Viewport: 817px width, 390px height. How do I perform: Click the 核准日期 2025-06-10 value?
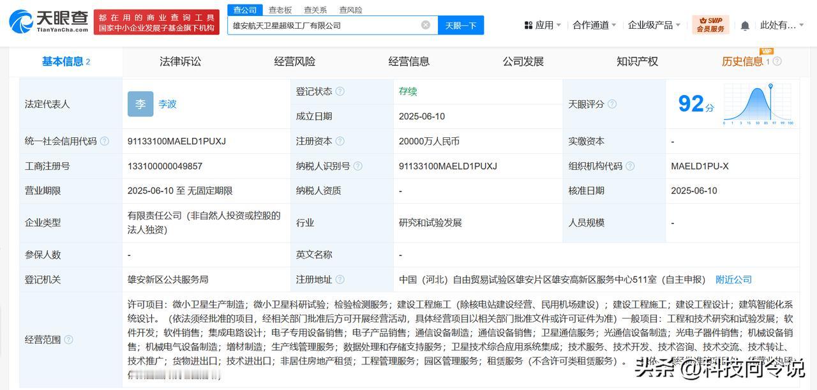694,191
